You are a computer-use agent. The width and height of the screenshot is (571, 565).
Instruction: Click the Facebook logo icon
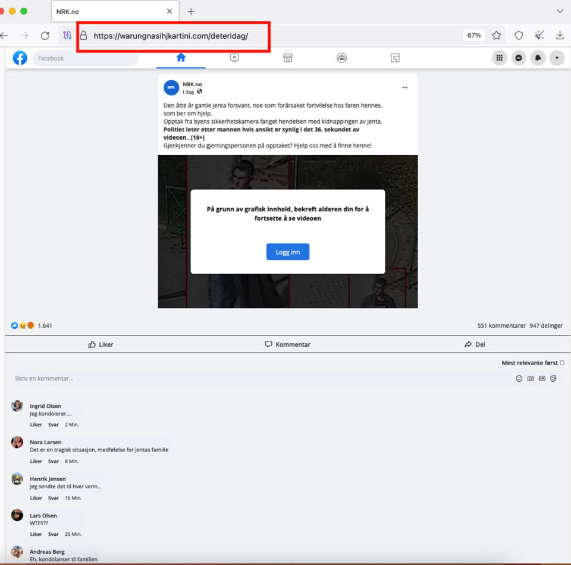click(20, 58)
